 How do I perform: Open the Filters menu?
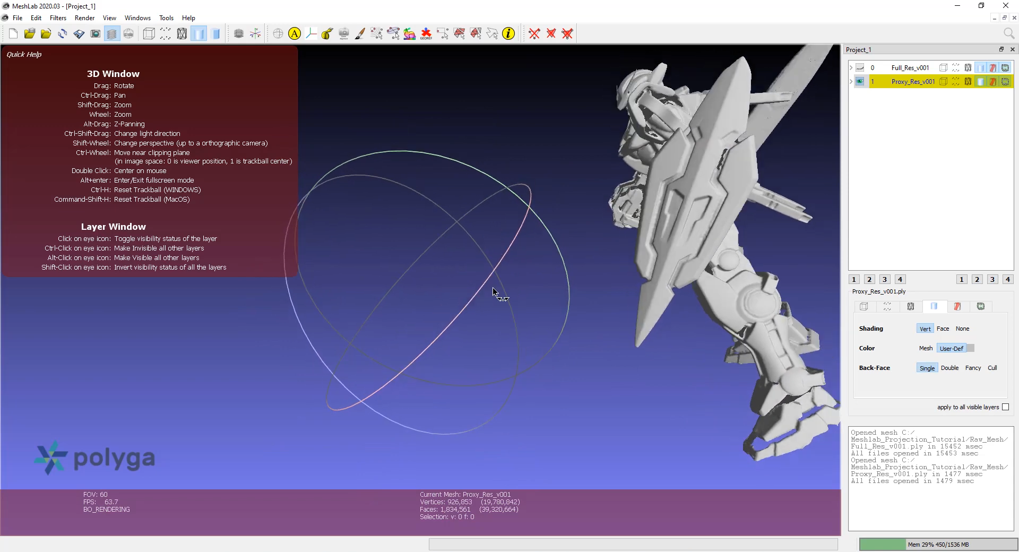[x=58, y=18]
